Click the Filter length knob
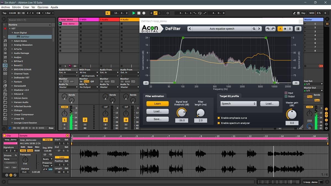The image size is (331, 186). tap(201, 112)
